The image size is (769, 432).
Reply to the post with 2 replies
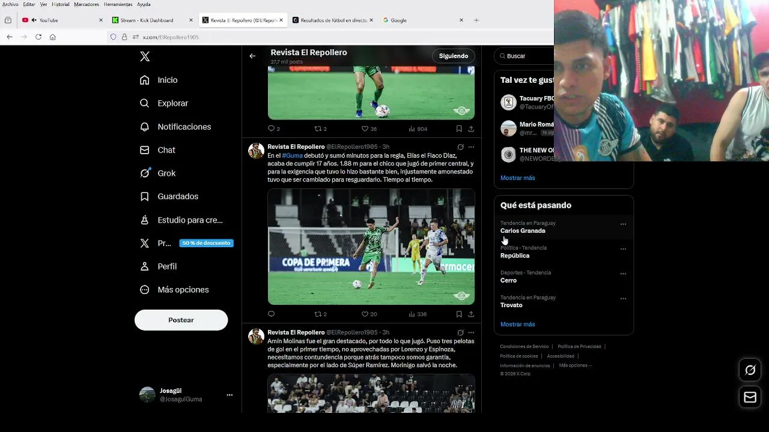coord(273,128)
